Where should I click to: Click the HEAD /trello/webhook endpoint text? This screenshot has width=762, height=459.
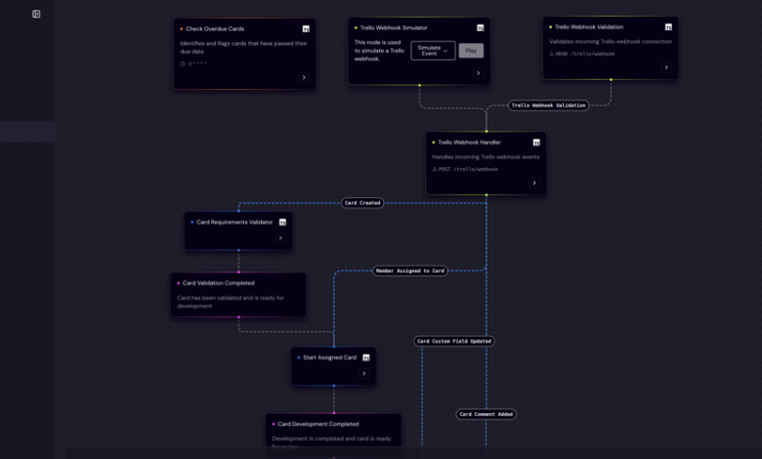[585, 54]
